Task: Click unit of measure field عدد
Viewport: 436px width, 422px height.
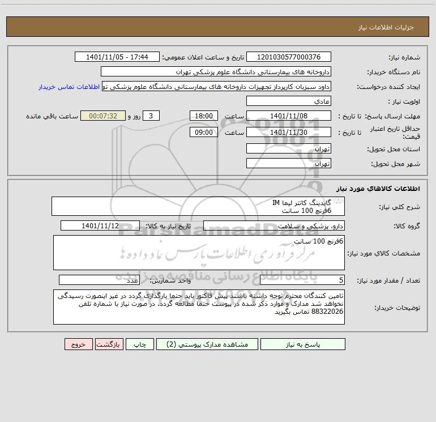Action: (x=99, y=280)
